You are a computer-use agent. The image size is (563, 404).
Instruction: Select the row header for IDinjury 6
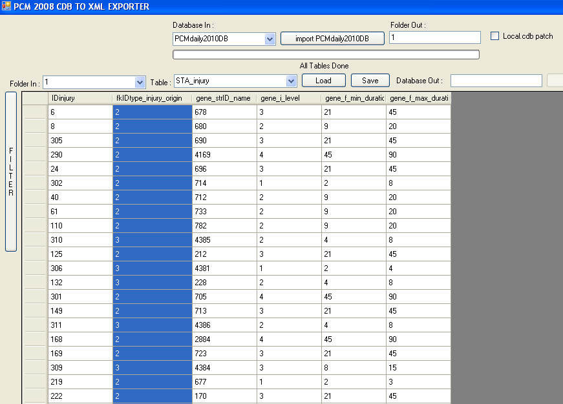tap(36, 112)
